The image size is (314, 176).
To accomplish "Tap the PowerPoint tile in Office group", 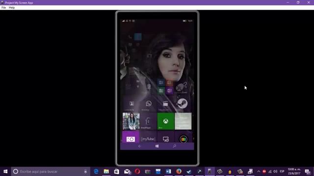I will pyautogui.click(x=169, y=83).
